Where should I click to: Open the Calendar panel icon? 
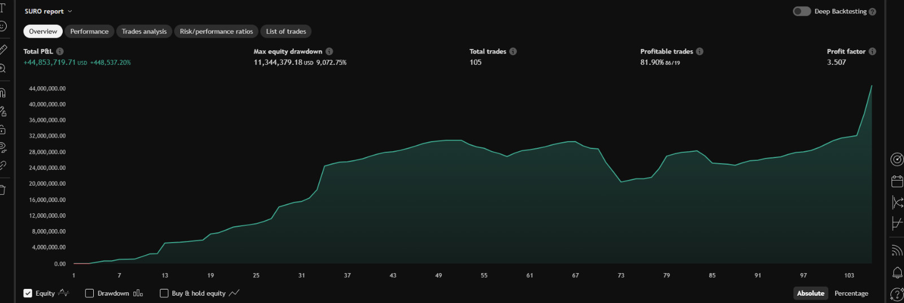coord(897,181)
